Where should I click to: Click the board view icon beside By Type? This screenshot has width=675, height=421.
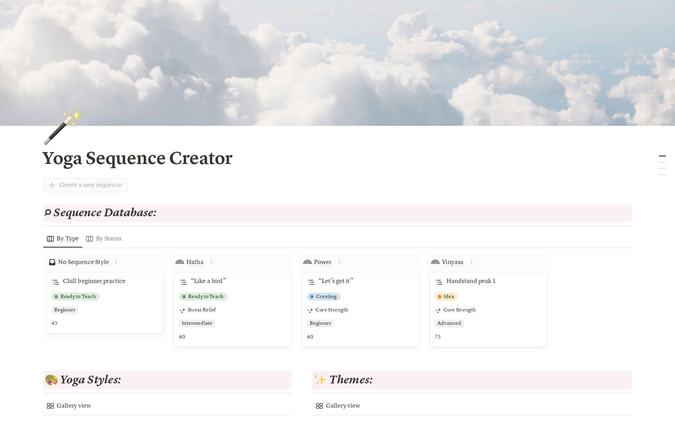point(50,238)
